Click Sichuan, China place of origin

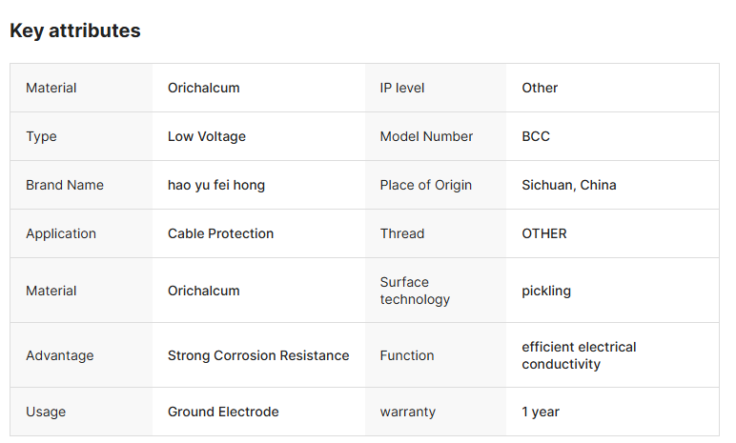[568, 185]
